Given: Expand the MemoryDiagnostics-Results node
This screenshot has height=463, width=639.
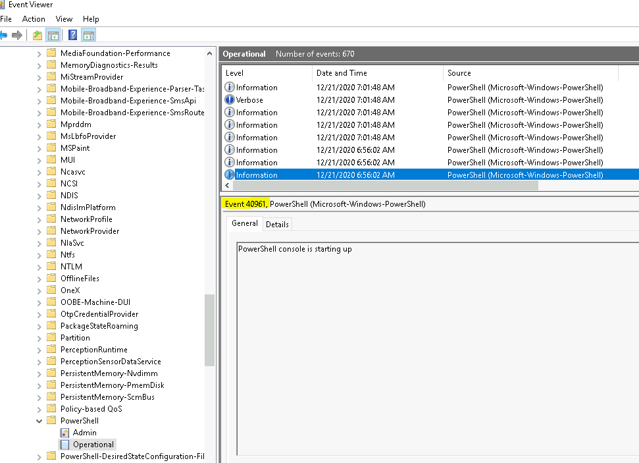Looking at the screenshot, I should coord(39,66).
